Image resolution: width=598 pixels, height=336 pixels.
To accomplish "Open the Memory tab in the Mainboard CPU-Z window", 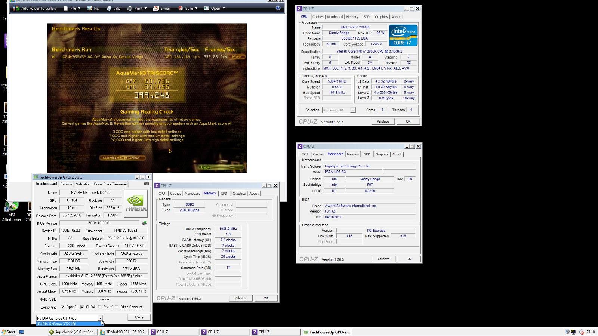I will coord(352,154).
